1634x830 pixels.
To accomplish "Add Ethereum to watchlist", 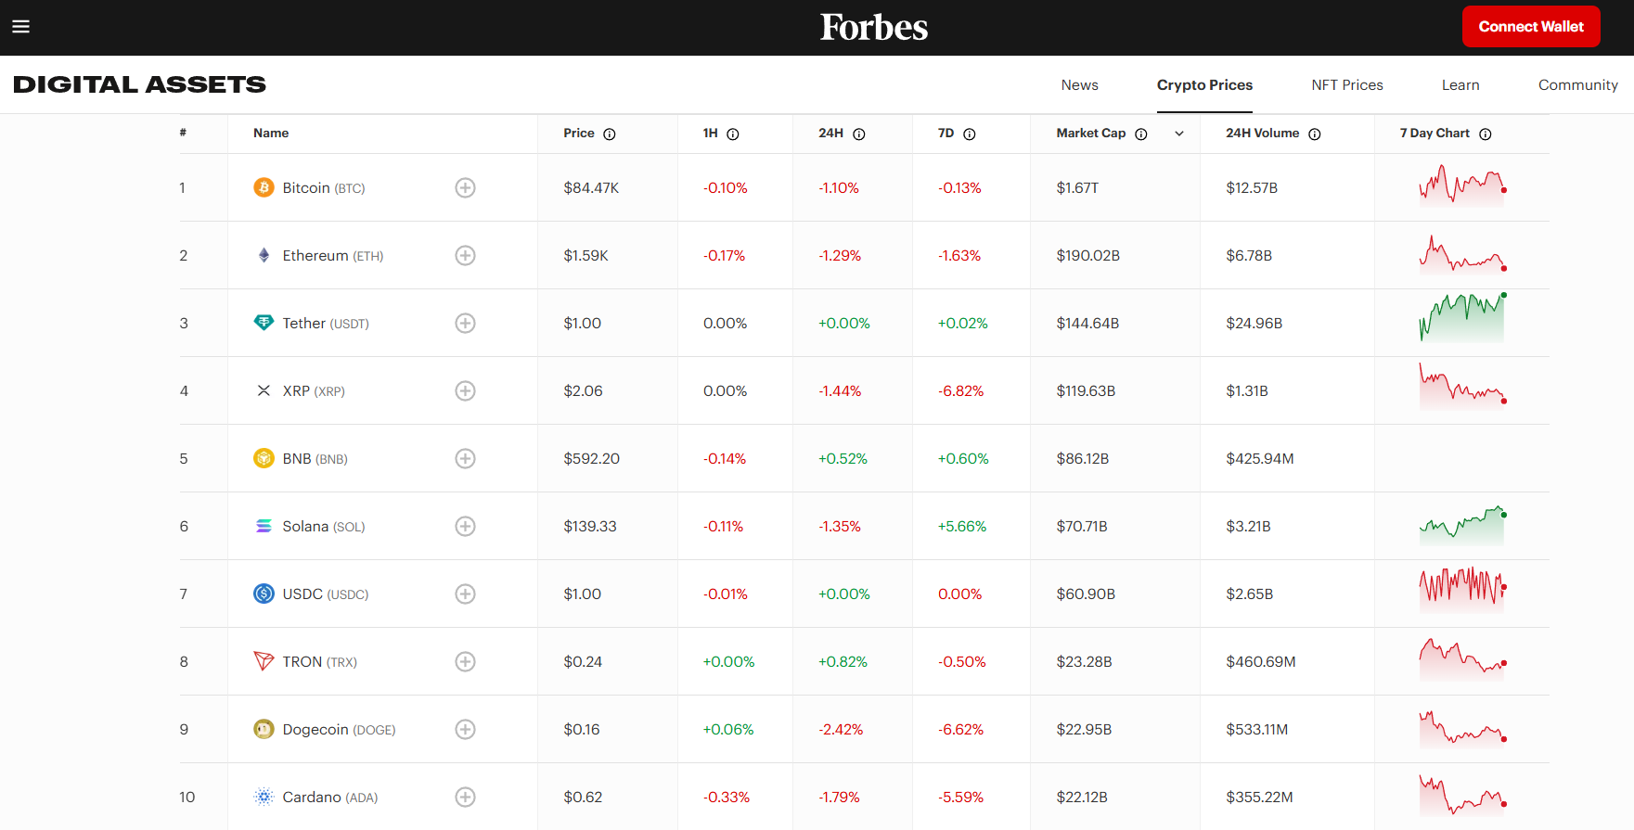I will (x=466, y=255).
